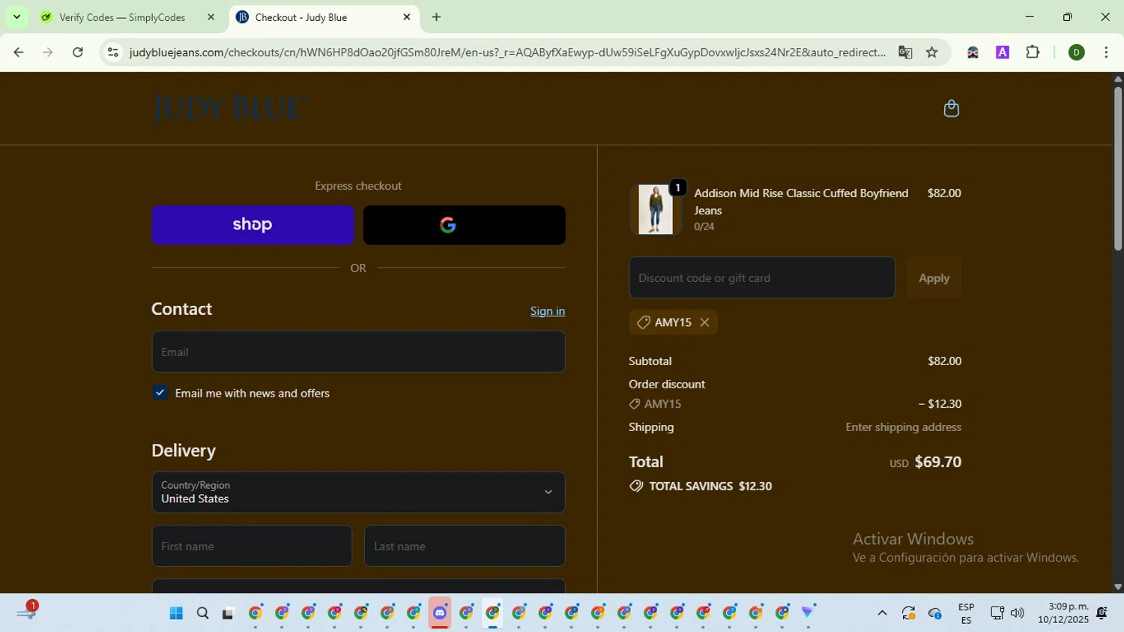Click the Addison Mid Rise product title

pyautogui.click(x=801, y=202)
